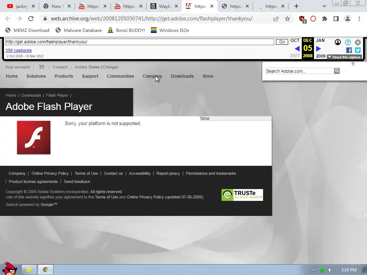Open the 5:10 PM clock
367x275 pixels.
coord(349,270)
